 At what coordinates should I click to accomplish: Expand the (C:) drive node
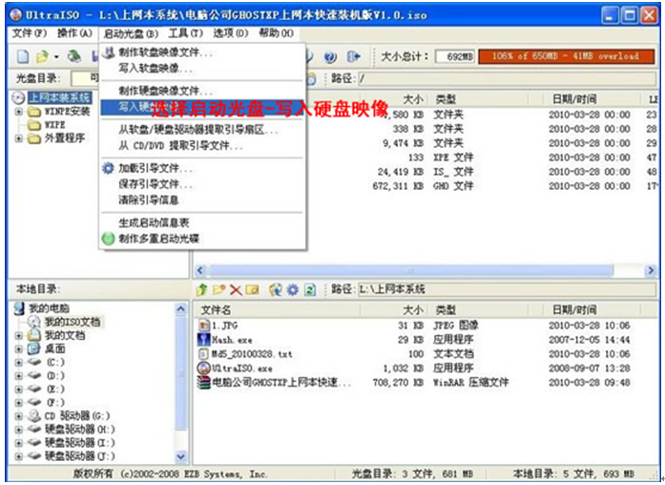(x=19, y=363)
